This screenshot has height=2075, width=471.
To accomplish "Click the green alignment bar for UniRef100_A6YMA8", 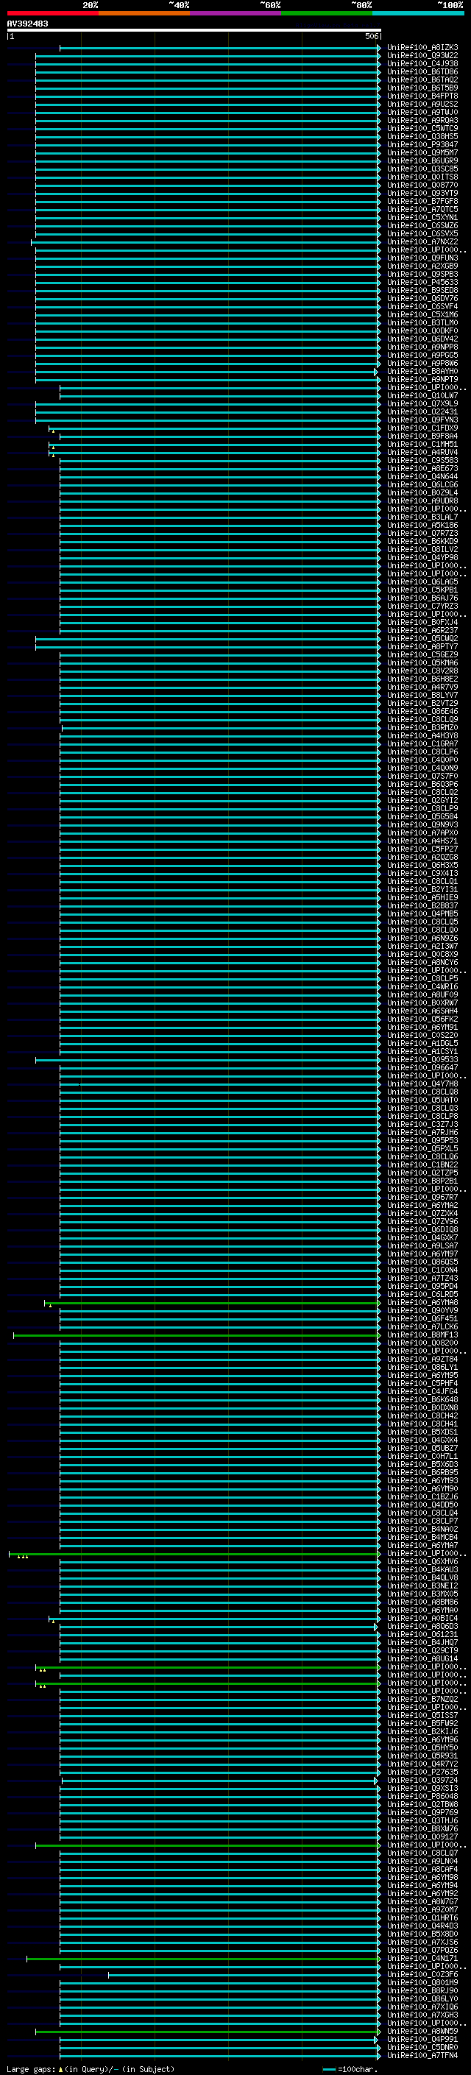I will click(x=213, y=1303).
